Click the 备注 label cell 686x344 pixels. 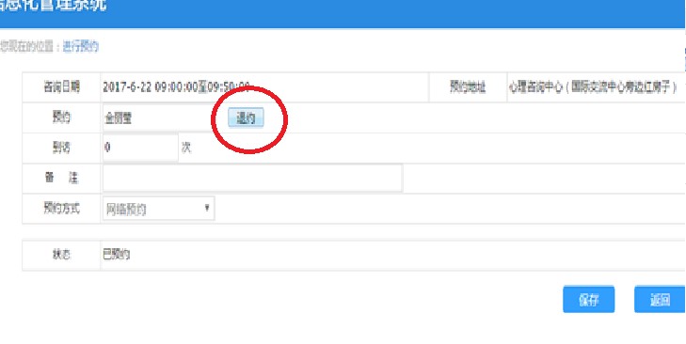coord(62,179)
